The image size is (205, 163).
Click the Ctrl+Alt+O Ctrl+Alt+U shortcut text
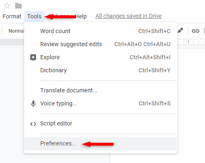142,44
